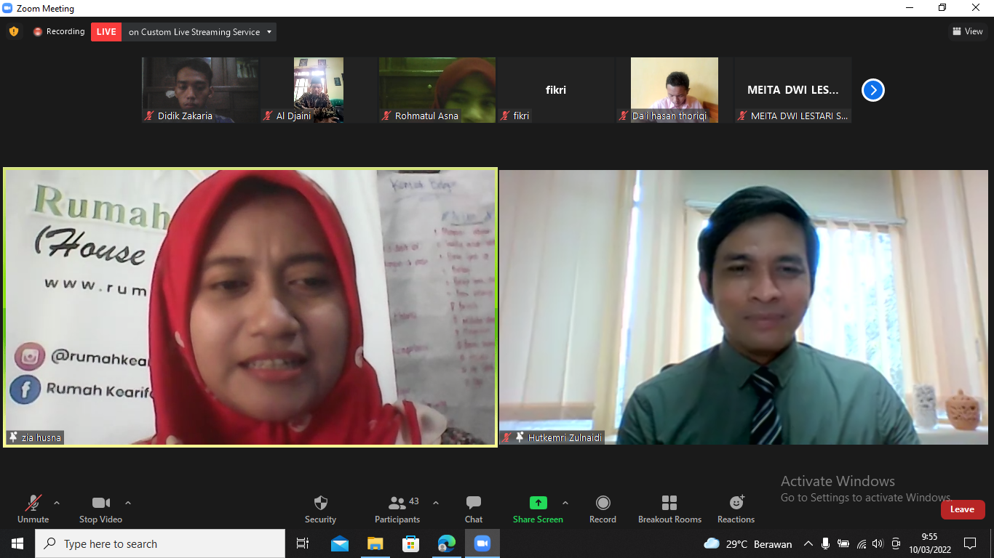Screen dimensions: 994x558
Task: Open the Windows Start menu
Action: (x=17, y=543)
